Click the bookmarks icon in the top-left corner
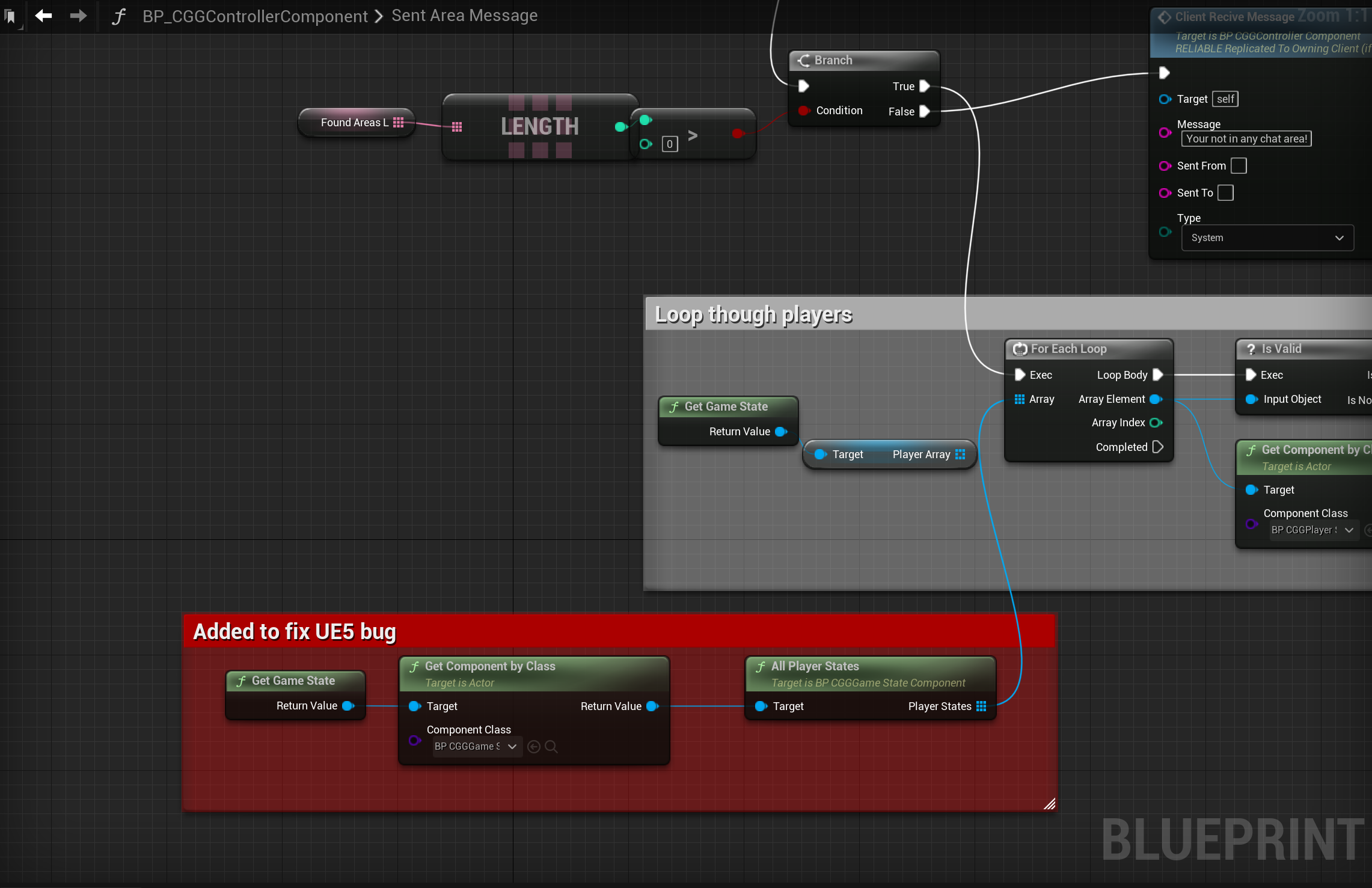This screenshot has width=1372, height=888. [10, 16]
